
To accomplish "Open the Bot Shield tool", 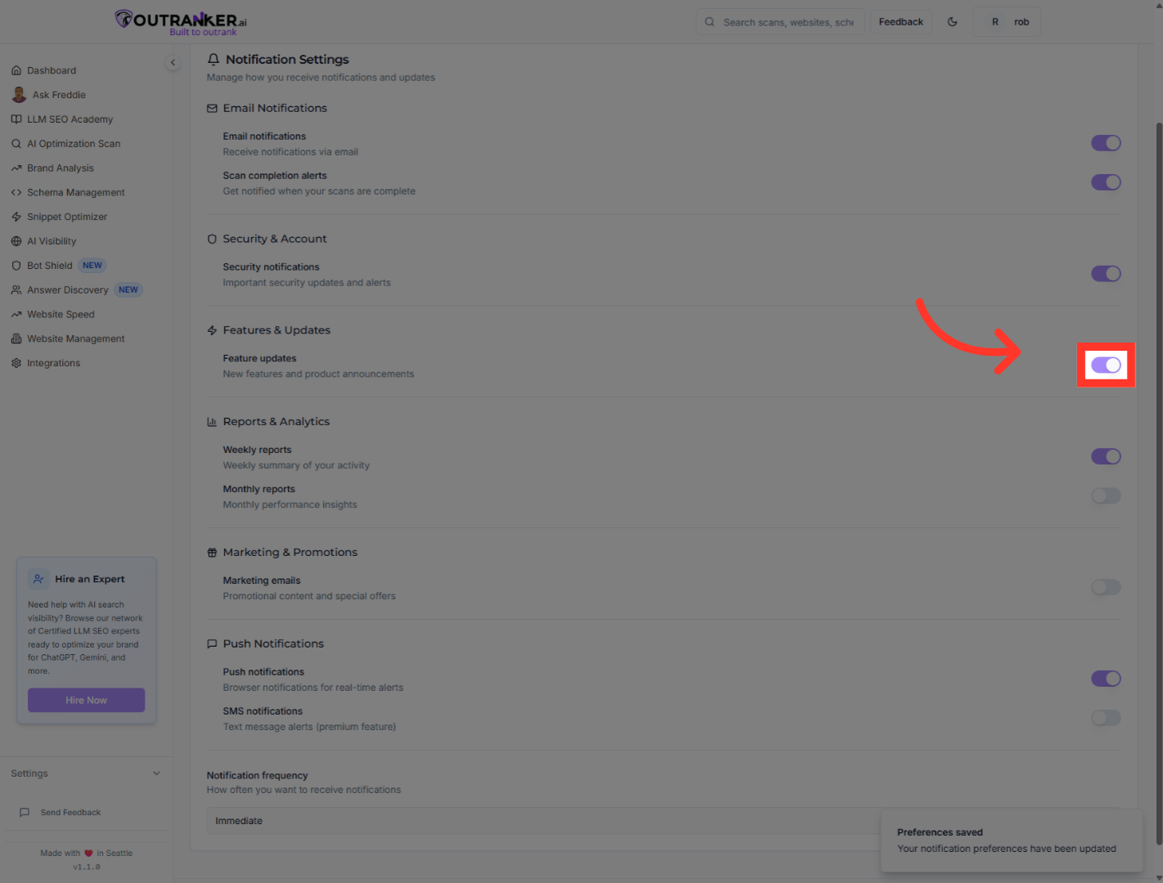I will point(49,265).
